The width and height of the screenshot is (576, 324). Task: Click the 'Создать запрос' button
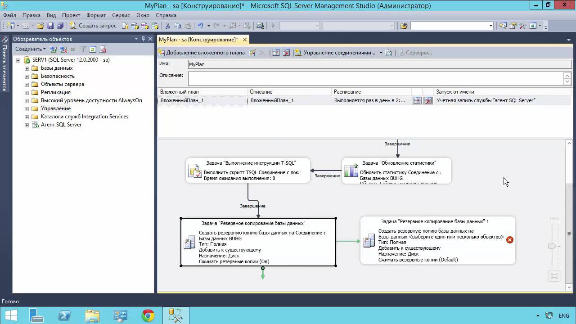[93, 26]
